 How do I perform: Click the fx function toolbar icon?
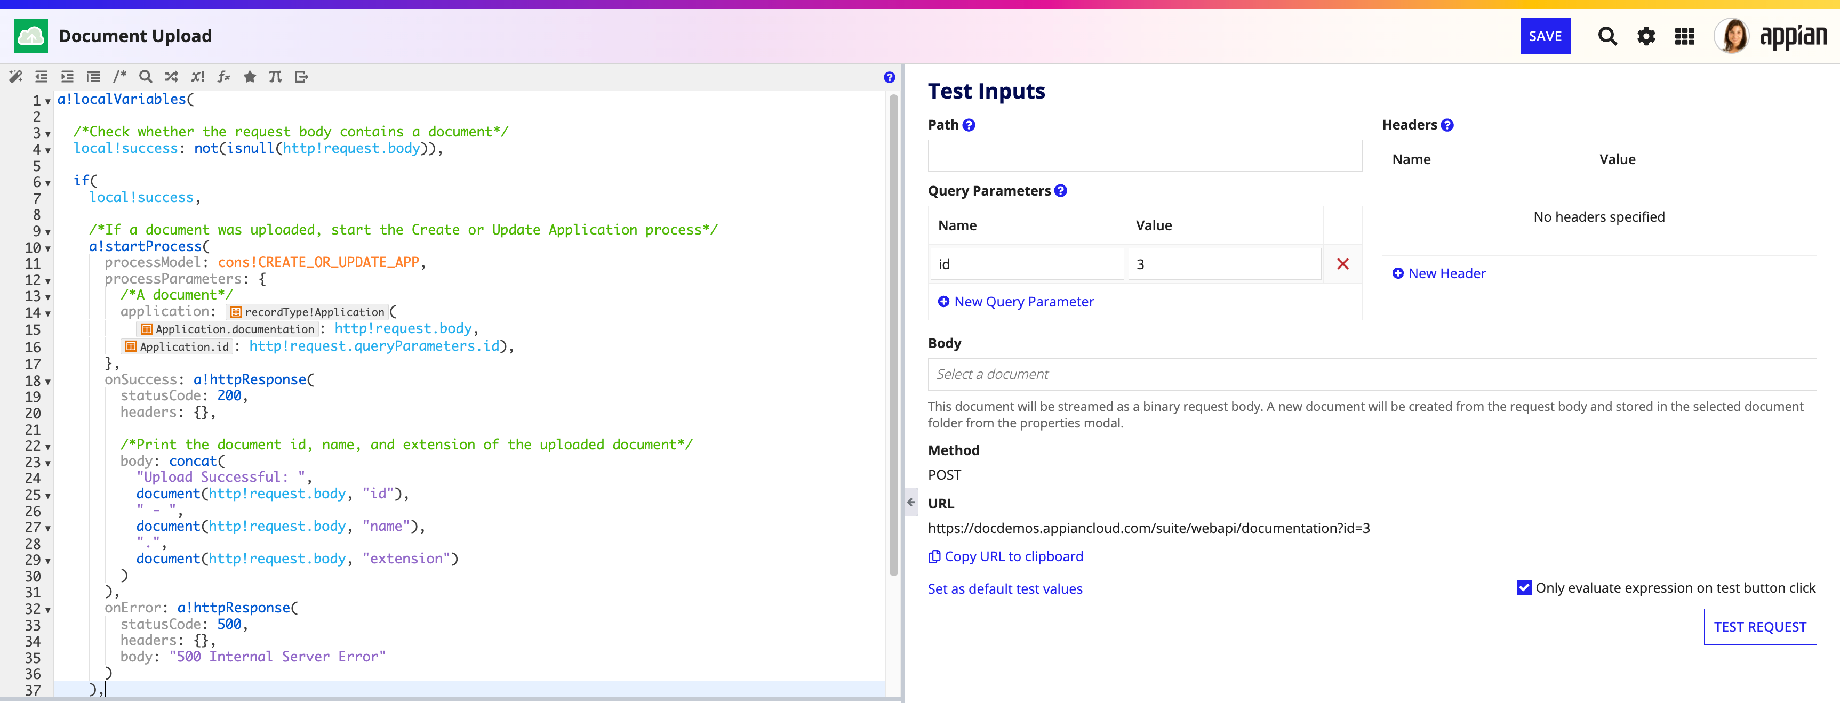coord(223,76)
